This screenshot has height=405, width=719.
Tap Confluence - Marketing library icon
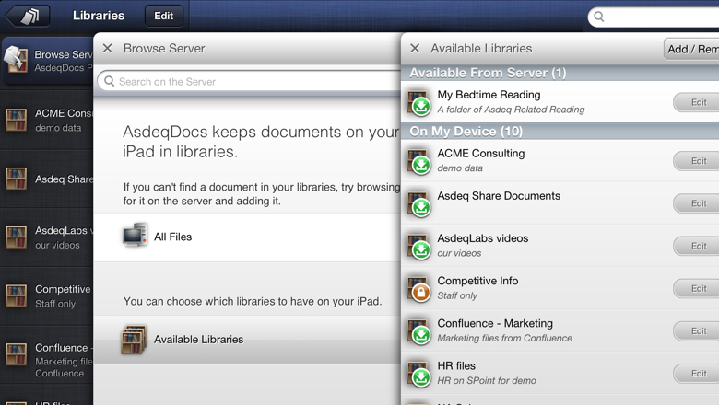(419, 330)
